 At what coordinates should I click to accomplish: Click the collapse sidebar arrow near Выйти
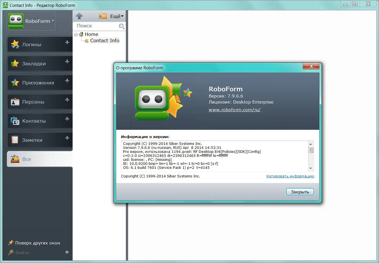pyautogui.click(x=67, y=252)
